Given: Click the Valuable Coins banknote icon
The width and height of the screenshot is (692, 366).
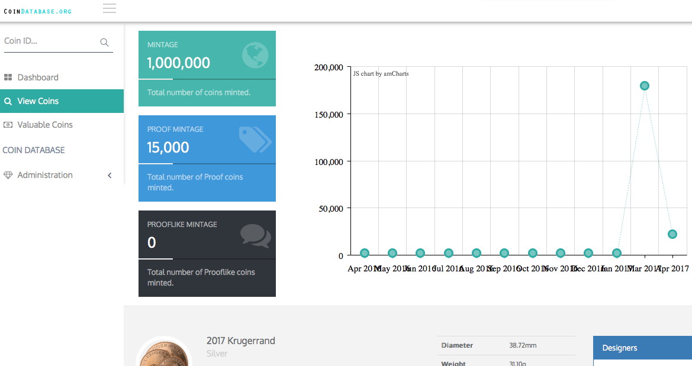Looking at the screenshot, I should pos(8,125).
